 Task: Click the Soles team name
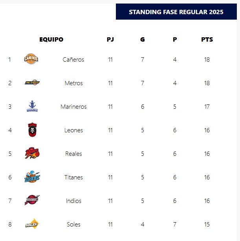point(73,225)
